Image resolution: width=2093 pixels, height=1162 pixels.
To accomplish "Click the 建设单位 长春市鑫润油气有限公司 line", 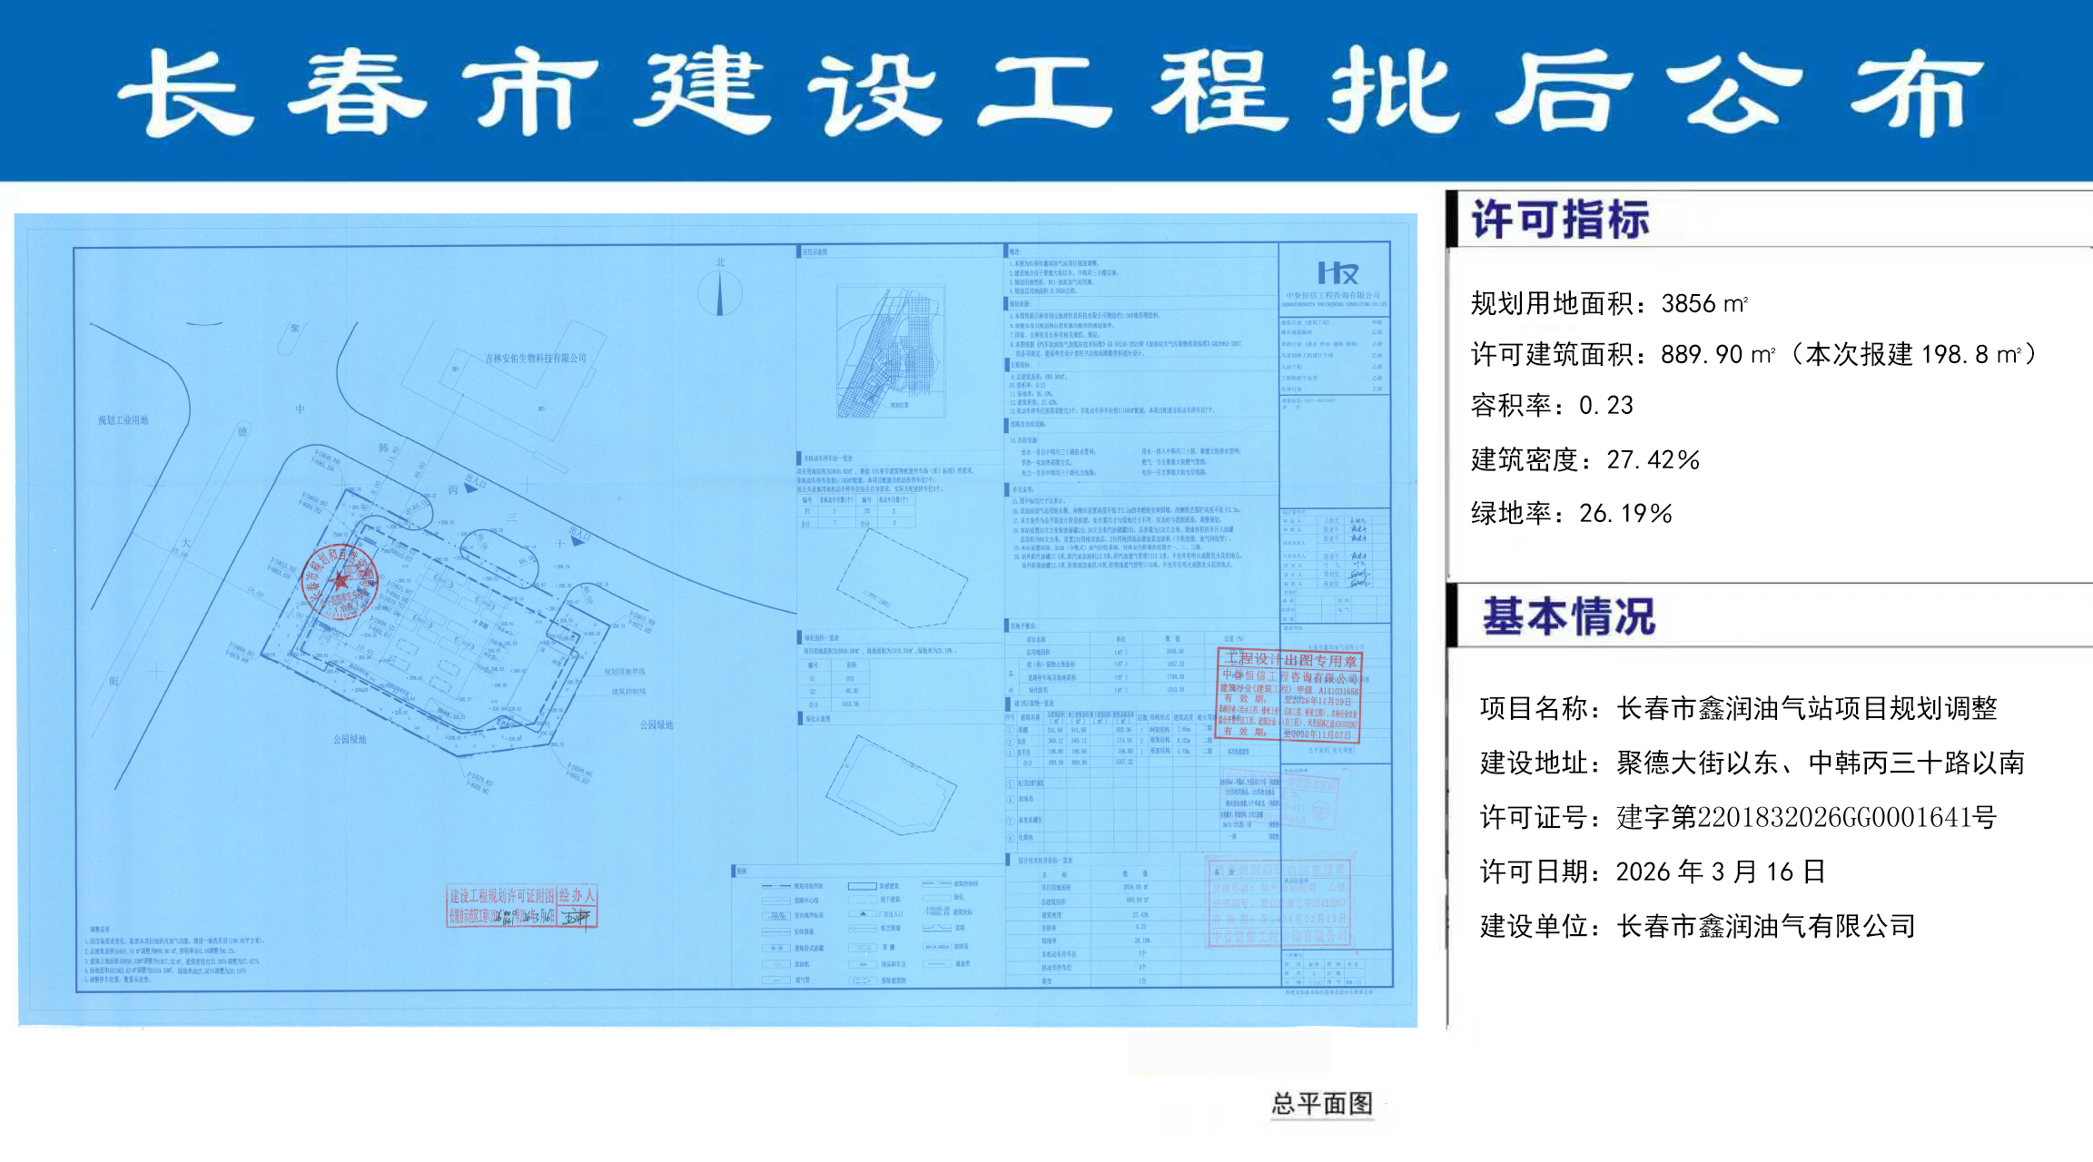I will tap(1697, 926).
